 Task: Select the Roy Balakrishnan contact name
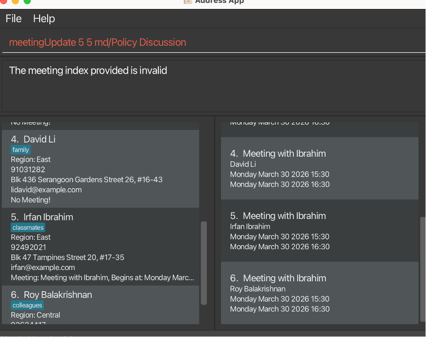(x=58, y=295)
